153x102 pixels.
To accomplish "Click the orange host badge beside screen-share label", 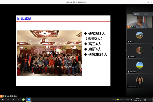I will (1, 96).
